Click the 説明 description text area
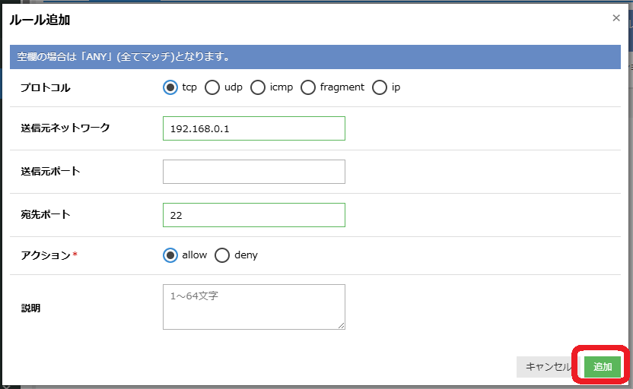 253,307
